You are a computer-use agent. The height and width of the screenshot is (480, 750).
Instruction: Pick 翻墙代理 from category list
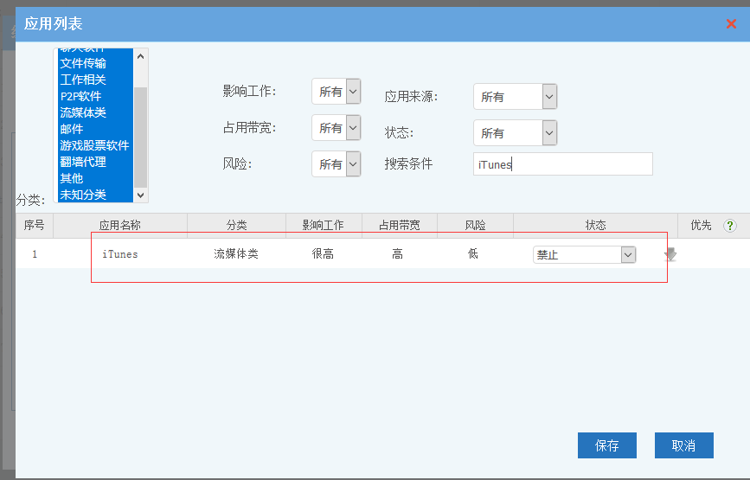[83, 162]
